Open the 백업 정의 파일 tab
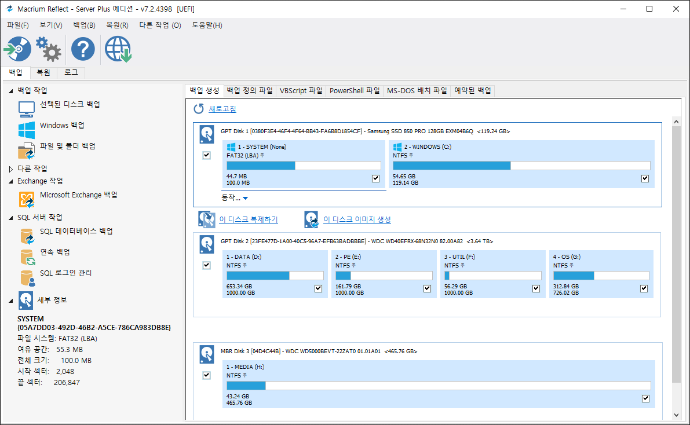 (x=250, y=91)
